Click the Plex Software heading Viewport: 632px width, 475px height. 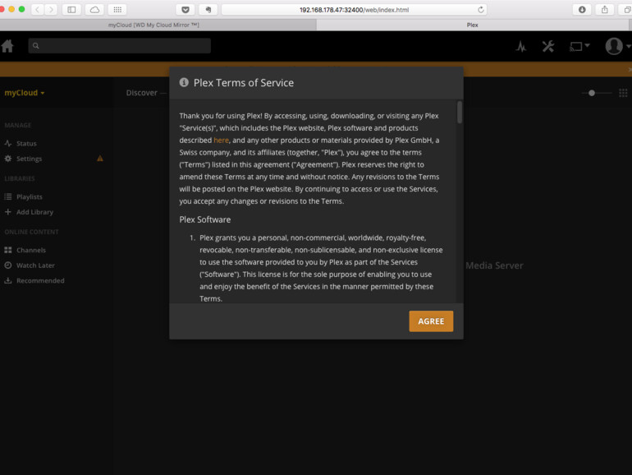[x=204, y=219]
